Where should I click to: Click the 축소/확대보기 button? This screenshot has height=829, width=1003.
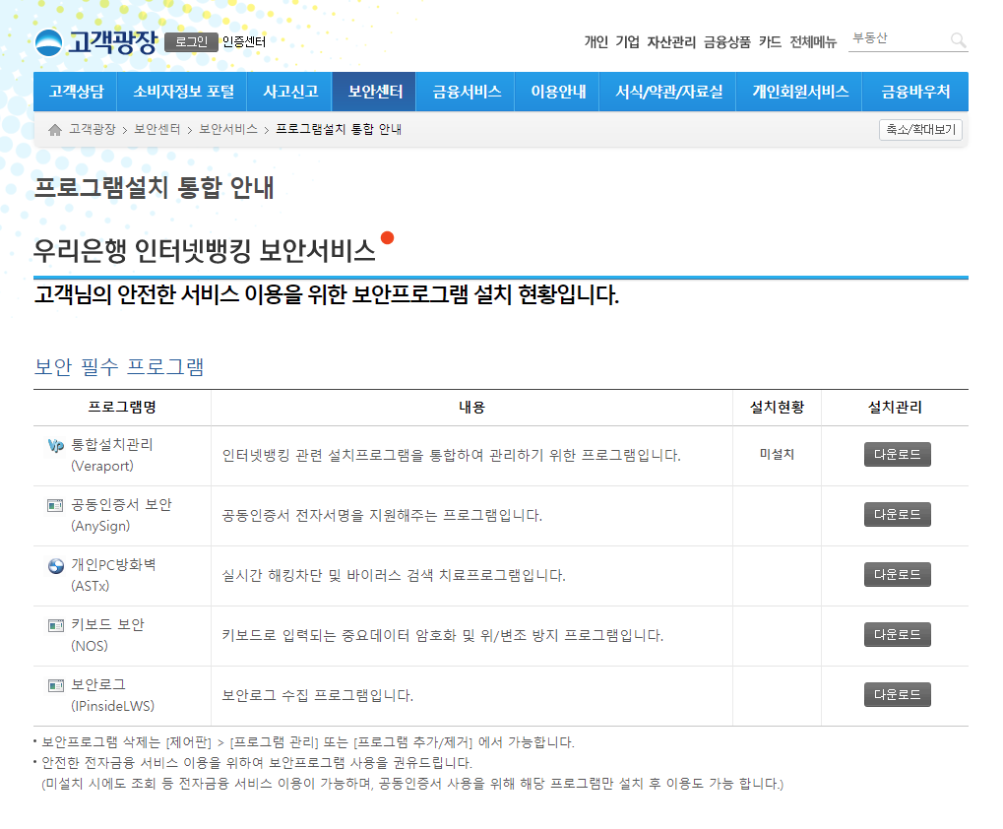point(920,130)
